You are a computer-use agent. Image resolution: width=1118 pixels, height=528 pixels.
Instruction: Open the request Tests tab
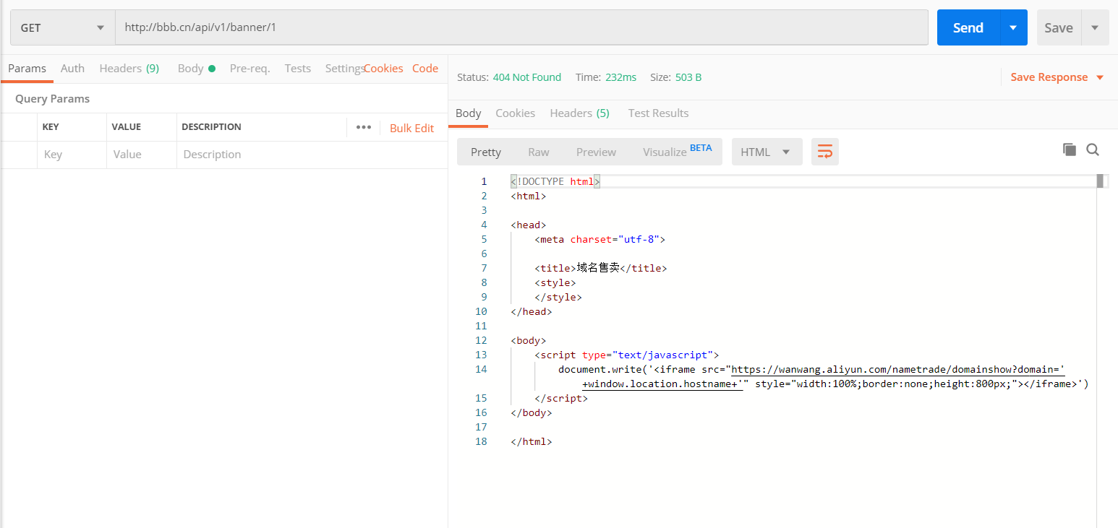click(297, 69)
